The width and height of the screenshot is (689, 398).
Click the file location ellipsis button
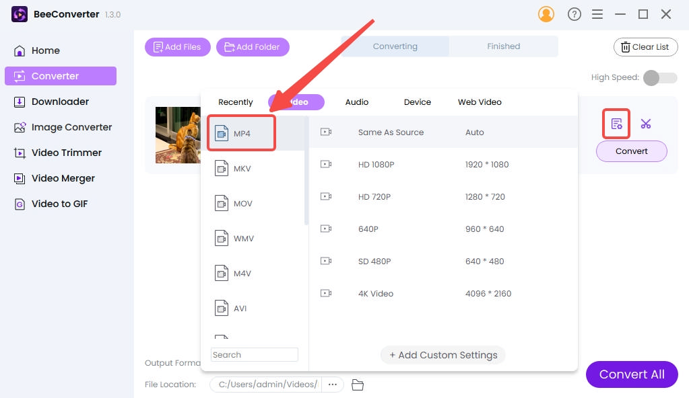[x=332, y=385]
